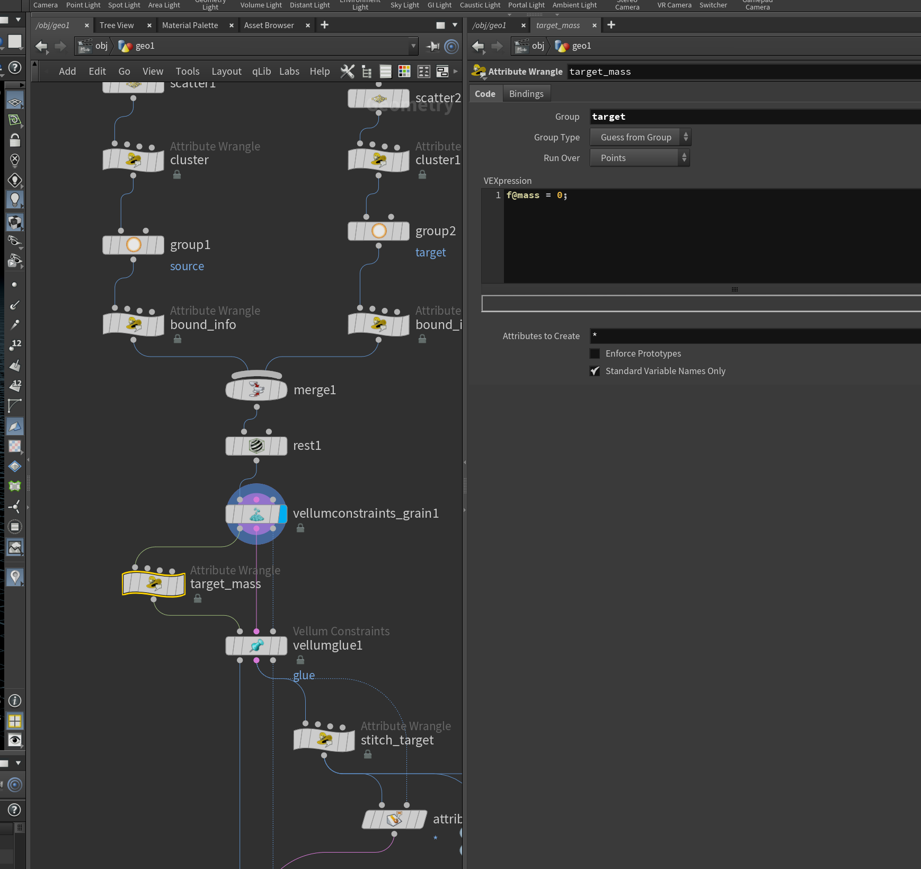Click the group1 node icon

[x=134, y=245]
